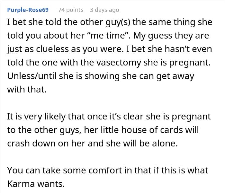225x193 pixels.
Task: Click the word showing in the comment
Action: (x=107, y=76)
